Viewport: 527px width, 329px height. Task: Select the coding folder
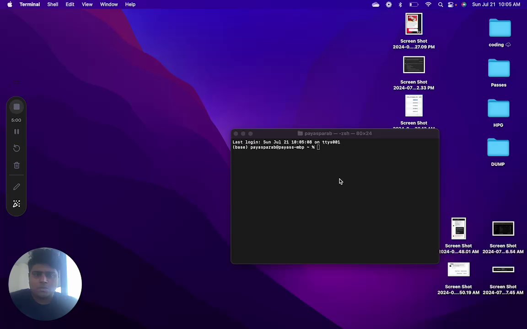pos(500,33)
